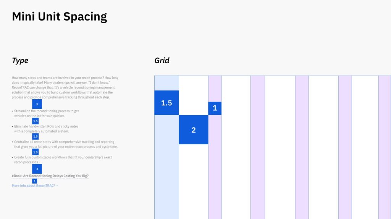Click the intro paragraph about recon process steps
The height and width of the screenshot is (219, 391).
(65, 87)
